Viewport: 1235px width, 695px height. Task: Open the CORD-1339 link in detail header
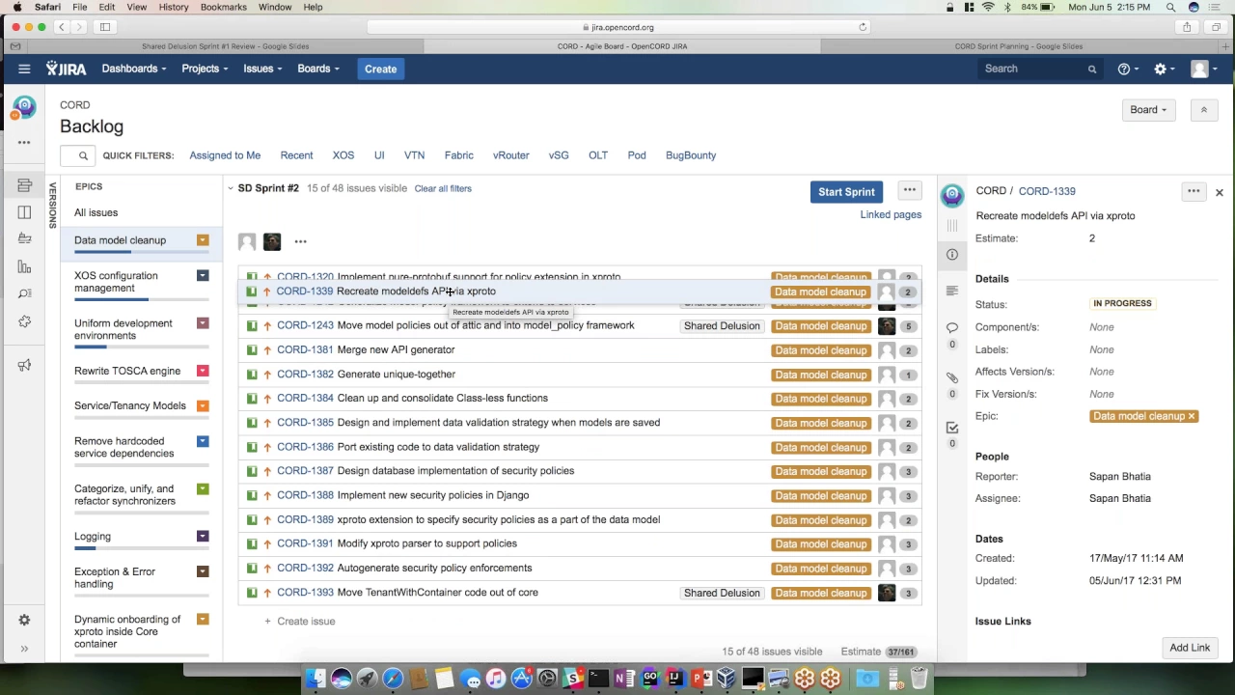(x=1047, y=191)
